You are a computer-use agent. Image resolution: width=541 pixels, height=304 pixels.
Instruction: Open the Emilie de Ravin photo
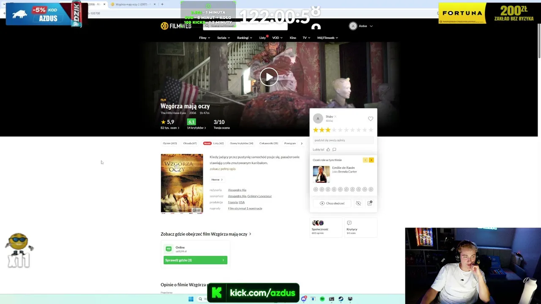(x=321, y=174)
